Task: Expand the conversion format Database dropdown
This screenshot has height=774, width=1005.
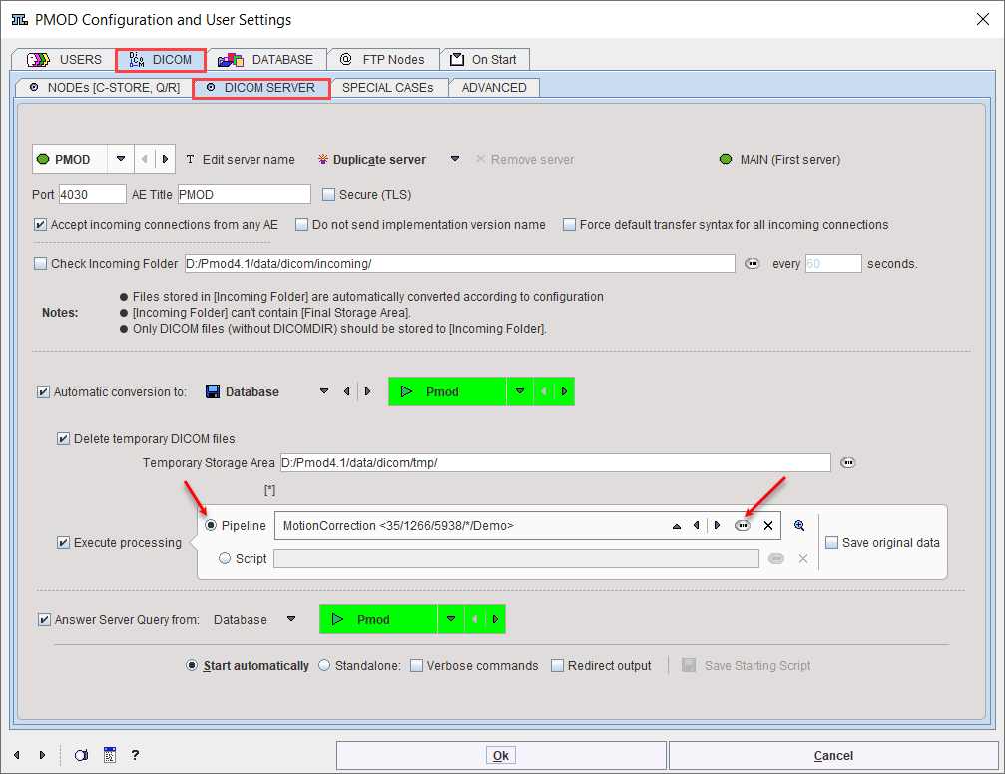Action: (324, 391)
